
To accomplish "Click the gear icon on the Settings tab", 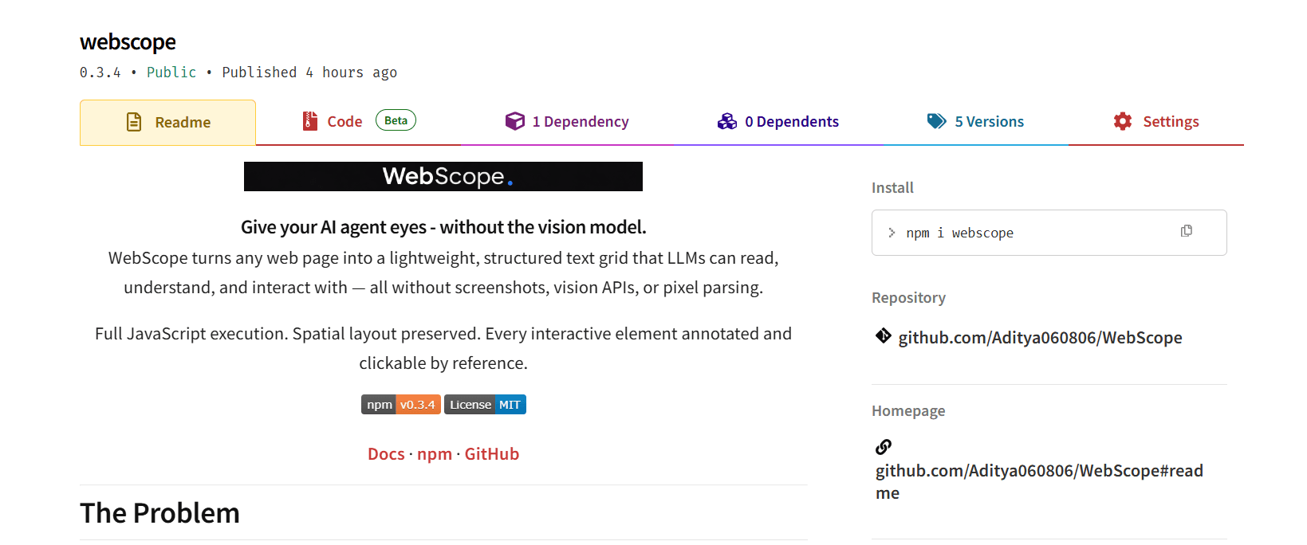I will 1123,121.
